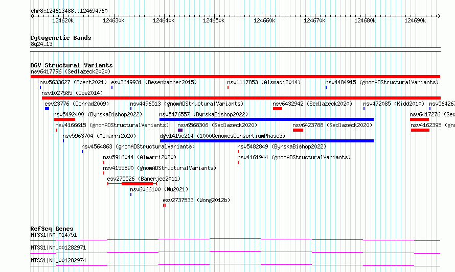Open the nsv1027585 (Coe2014) variant label
This screenshot has height=272, width=455.
pos(72,93)
